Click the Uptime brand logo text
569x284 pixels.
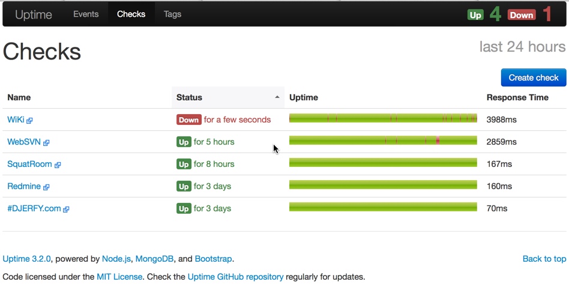coord(34,14)
